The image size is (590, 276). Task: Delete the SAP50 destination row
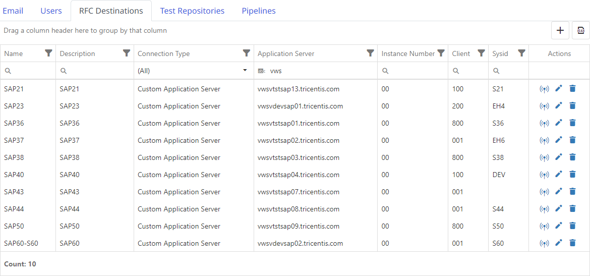(x=572, y=226)
